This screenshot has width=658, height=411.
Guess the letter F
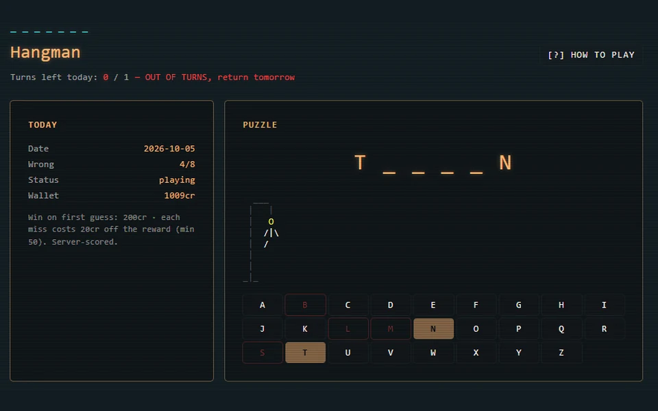coord(476,305)
